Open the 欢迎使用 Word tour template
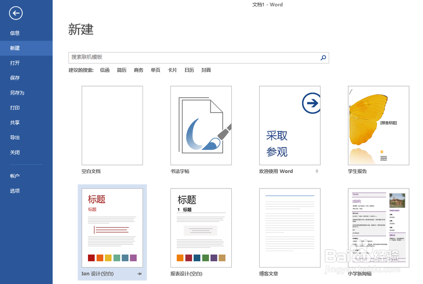The height and width of the screenshot is (284, 423). (x=290, y=126)
